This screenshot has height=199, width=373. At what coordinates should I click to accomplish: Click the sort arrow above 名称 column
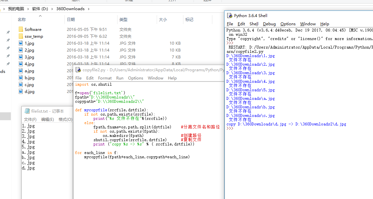[40, 15]
